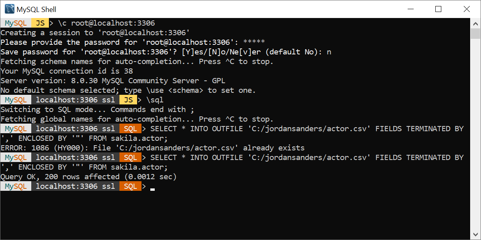This screenshot has width=481, height=240.
Task: Minimize the MySQL Shell window
Action: click(x=416, y=9)
